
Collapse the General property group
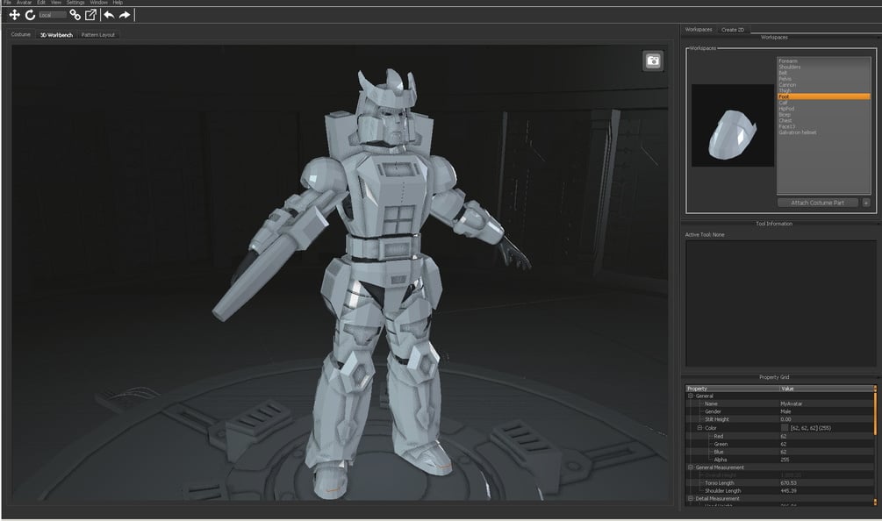click(x=691, y=396)
